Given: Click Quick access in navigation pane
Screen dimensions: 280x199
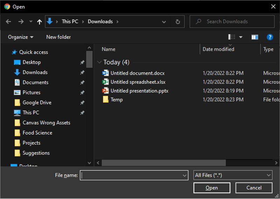Looking at the screenshot, I should (34, 52).
